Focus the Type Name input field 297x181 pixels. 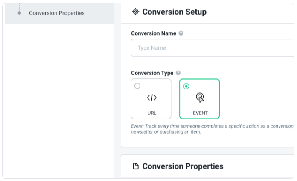tap(213, 47)
